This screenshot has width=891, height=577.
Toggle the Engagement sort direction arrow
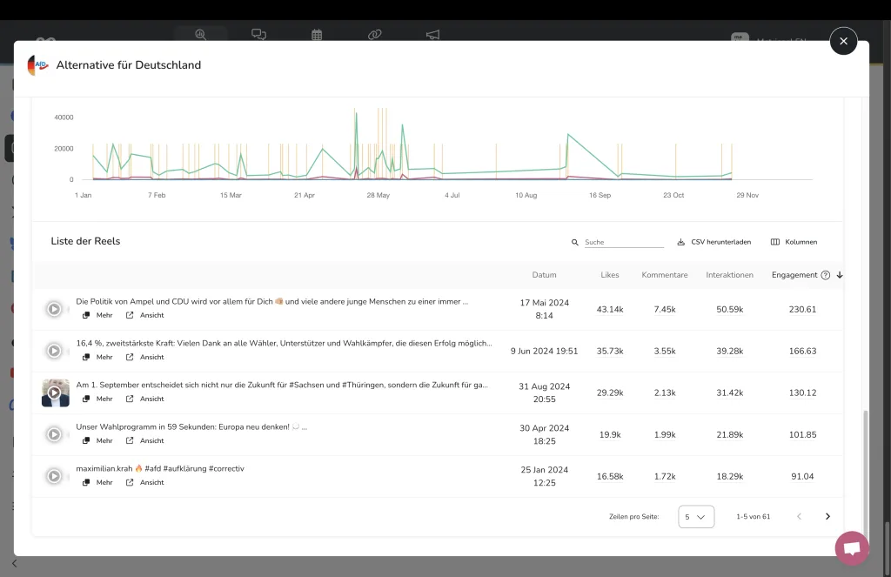[840, 275]
